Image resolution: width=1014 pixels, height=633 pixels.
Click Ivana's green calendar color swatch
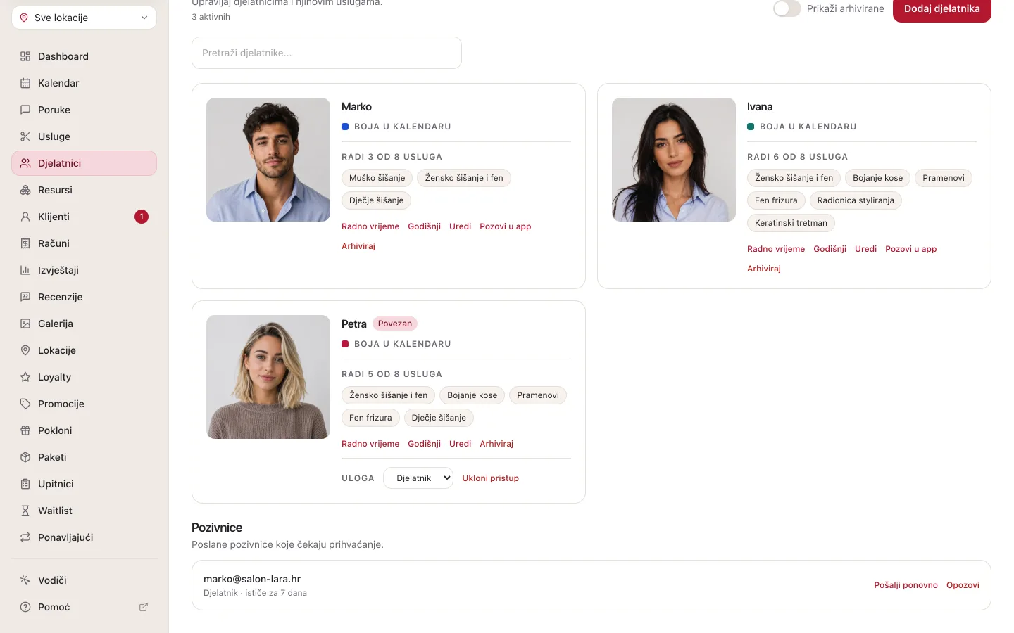[751, 127]
